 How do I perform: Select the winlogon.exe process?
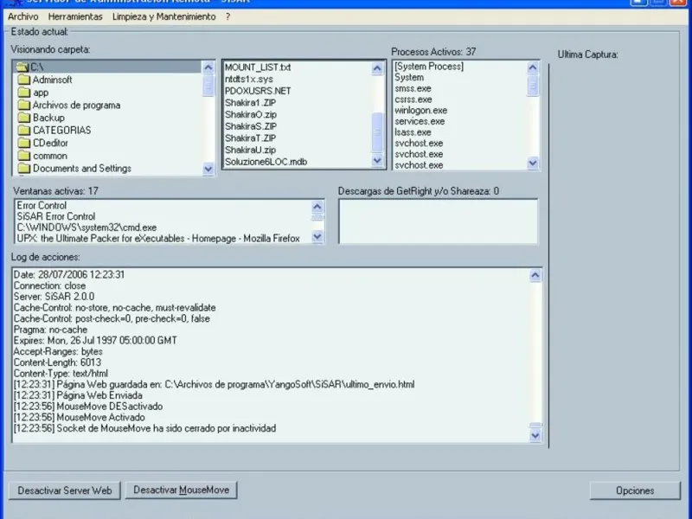420,111
